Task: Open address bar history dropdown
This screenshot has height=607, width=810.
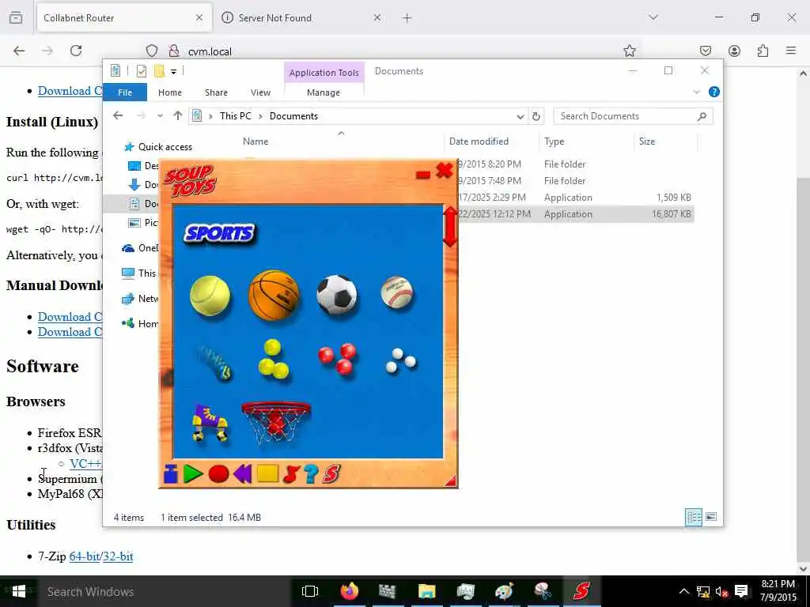Action: 520,117
